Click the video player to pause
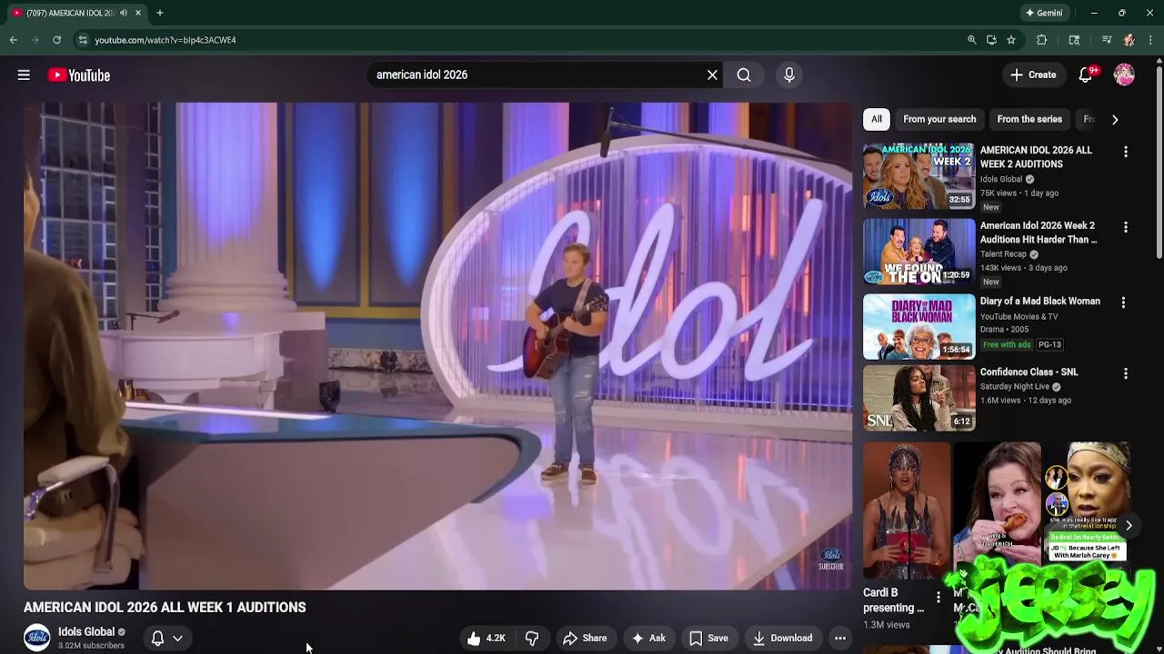Screen dimensions: 1164x654 pyautogui.click(x=438, y=346)
